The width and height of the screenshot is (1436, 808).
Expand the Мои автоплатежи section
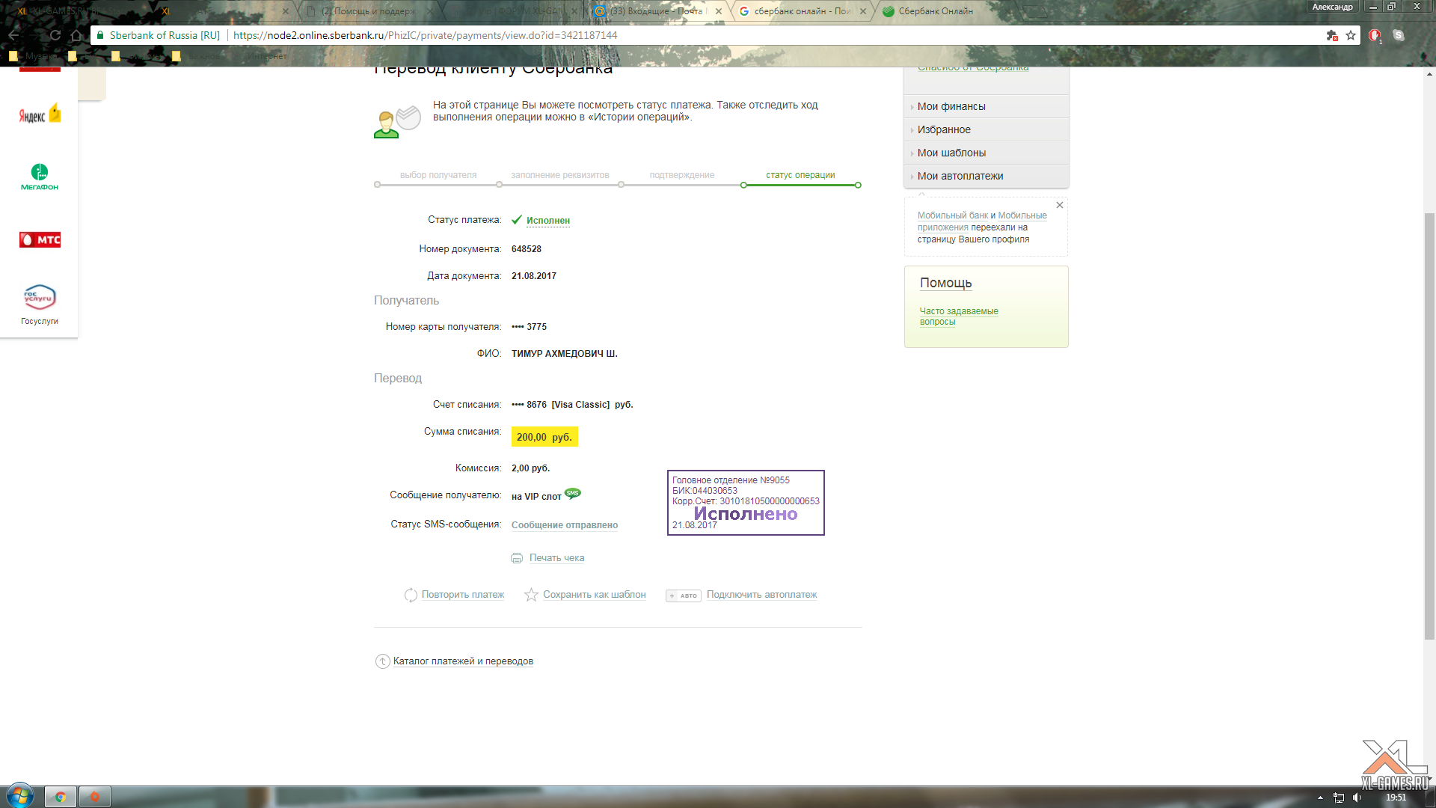[x=960, y=176]
